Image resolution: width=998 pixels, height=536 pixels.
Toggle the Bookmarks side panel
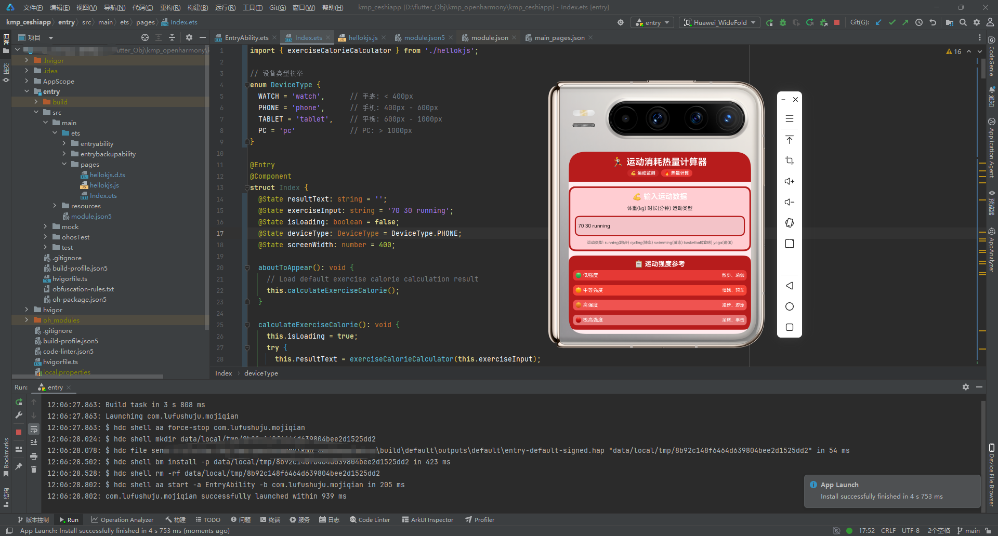[x=6, y=457]
